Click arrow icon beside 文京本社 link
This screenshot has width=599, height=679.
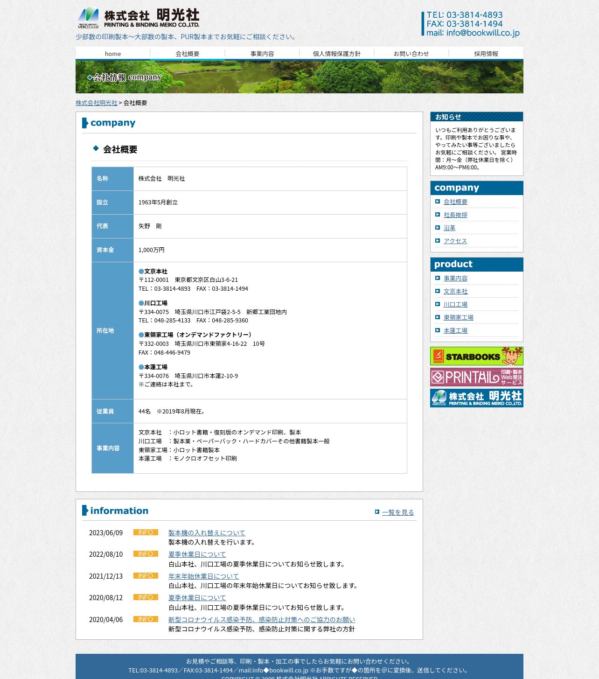coord(438,291)
